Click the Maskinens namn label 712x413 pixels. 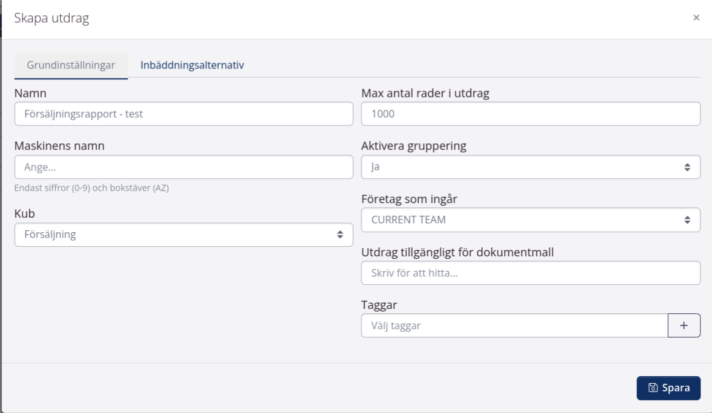[x=60, y=146]
